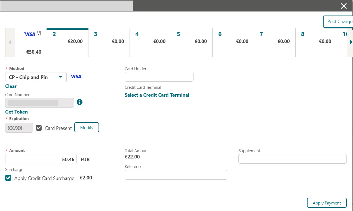Image resolution: width=353 pixels, height=211 pixels.
Task: Click into the Reference field
Action: [176, 175]
